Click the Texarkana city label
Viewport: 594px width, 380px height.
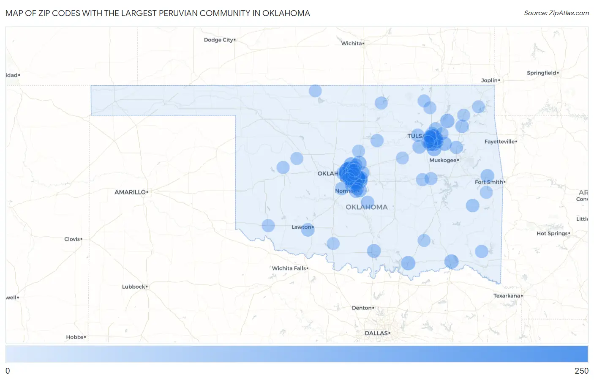(507, 296)
